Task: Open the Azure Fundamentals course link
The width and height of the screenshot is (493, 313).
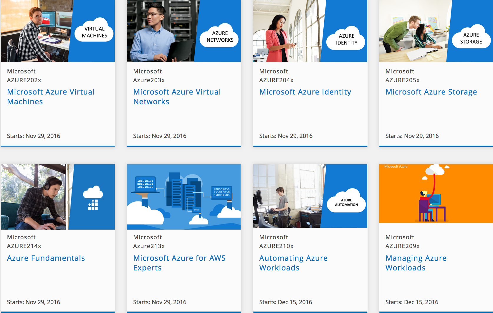Action: click(46, 258)
